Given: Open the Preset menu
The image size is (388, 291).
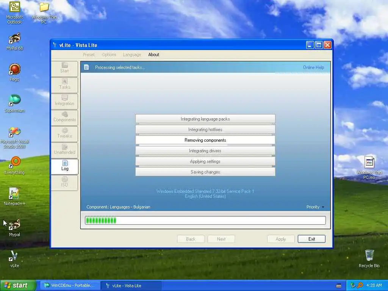Looking at the screenshot, I should click(89, 55).
